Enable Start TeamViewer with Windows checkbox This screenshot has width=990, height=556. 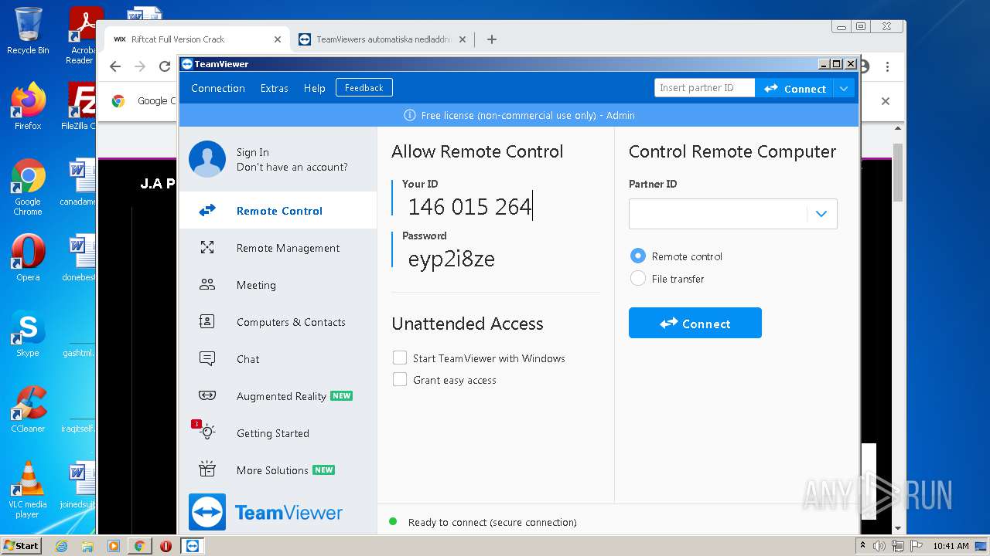tap(400, 358)
